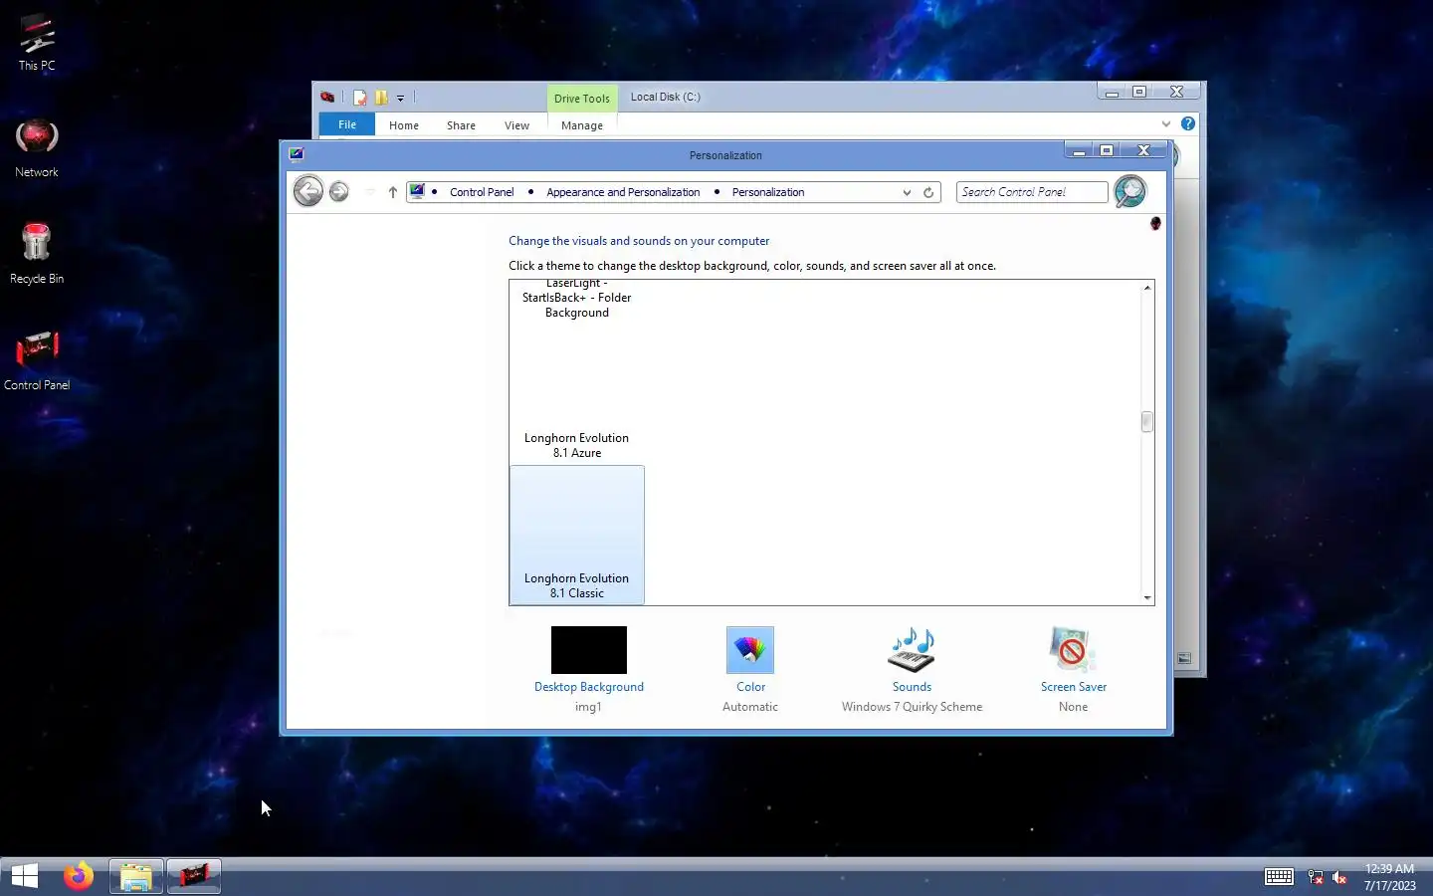Refresh the Personalization address bar
This screenshot has width=1433, height=896.
(928, 192)
